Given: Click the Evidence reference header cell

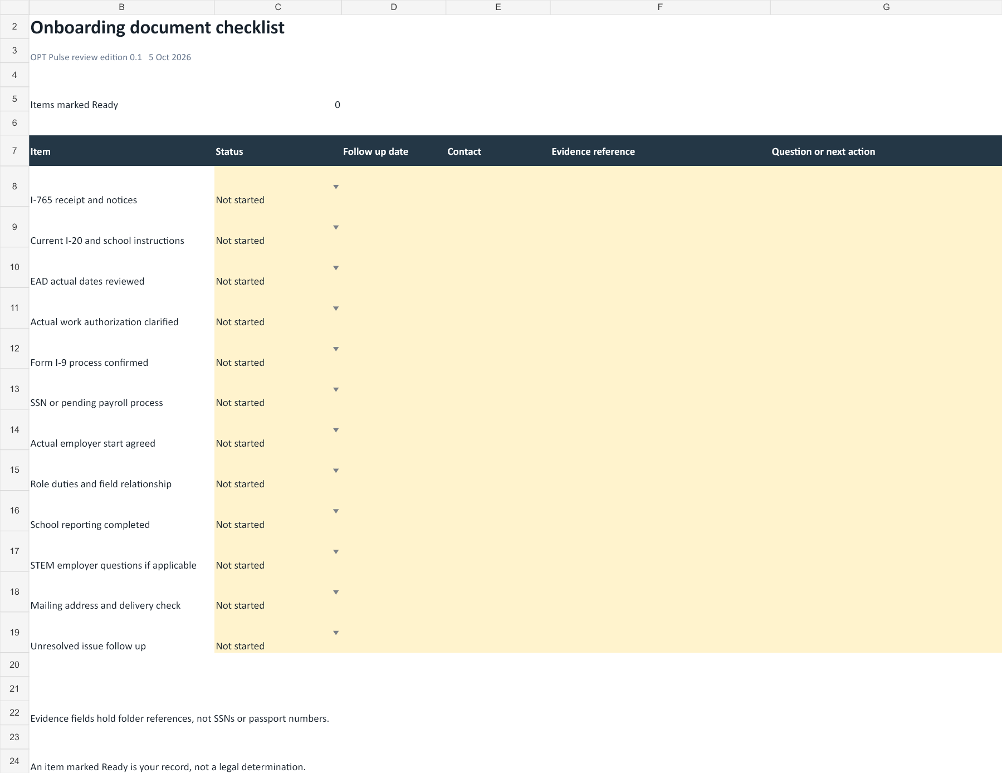Looking at the screenshot, I should [660, 151].
